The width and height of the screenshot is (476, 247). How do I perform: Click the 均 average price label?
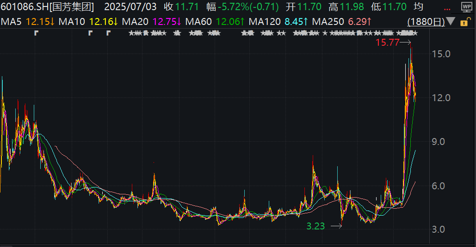(x=418, y=7)
